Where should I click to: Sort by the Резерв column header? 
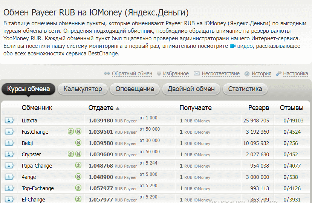[258, 108]
